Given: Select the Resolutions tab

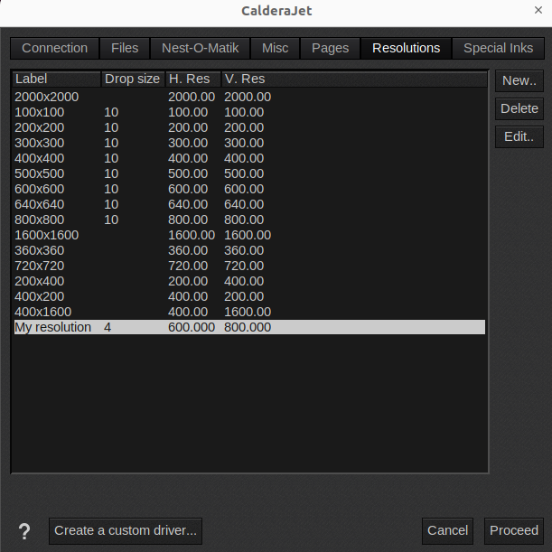Looking at the screenshot, I should [406, 48].
